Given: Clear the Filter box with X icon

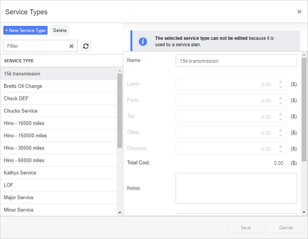Looking at the screenshot, I should (x=72, y=46).
